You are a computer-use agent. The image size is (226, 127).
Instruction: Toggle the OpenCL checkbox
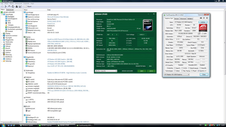tap(175, 68)
